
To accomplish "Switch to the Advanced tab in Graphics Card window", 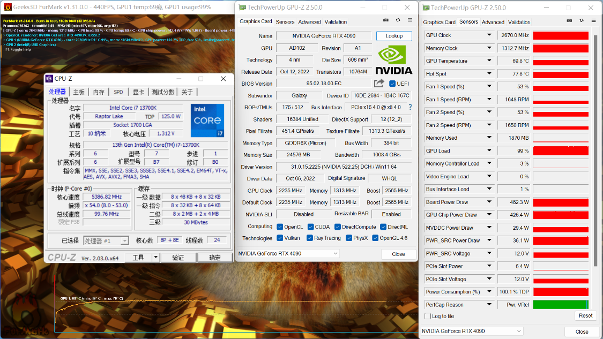I will [309, 22].
